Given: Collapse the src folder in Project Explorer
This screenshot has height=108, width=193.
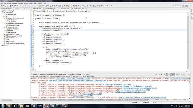Looking at the screenshot, I should [x=3, y=16].
